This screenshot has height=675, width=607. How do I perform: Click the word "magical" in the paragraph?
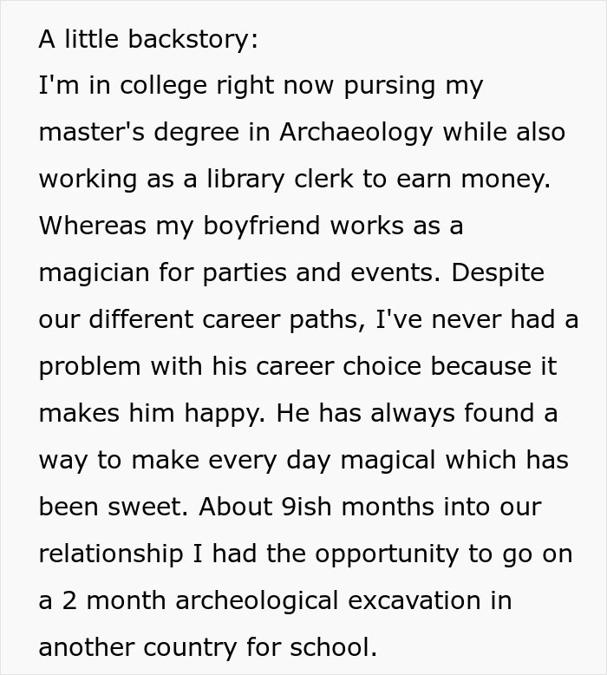(x=388, y=461)
